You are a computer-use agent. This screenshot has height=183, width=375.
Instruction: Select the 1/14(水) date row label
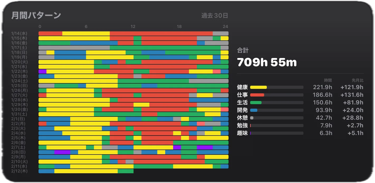19,33
